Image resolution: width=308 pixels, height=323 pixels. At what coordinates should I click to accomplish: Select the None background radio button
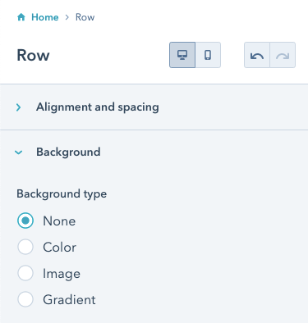pos(25,221)
